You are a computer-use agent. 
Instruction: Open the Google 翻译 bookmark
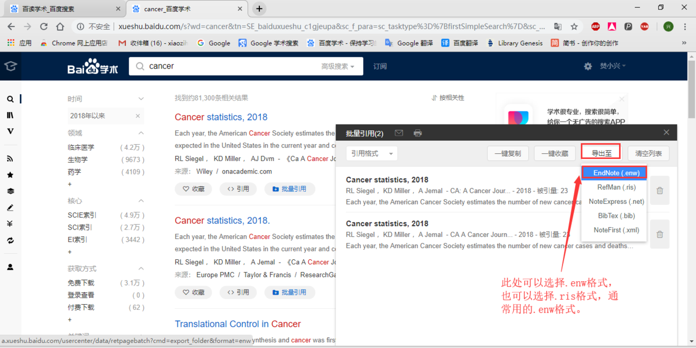click(409, 43)
